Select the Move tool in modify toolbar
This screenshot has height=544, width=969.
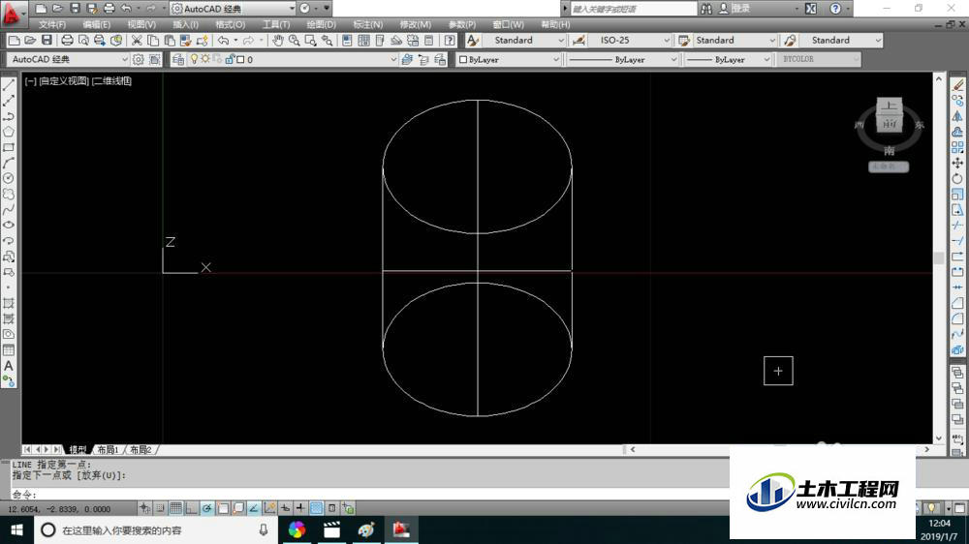coord(957,163)
